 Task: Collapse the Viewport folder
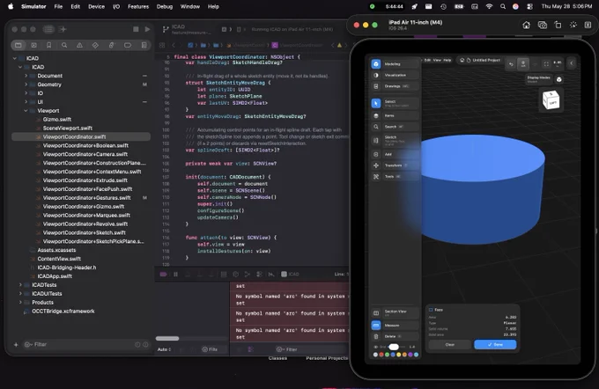point(26,111)
